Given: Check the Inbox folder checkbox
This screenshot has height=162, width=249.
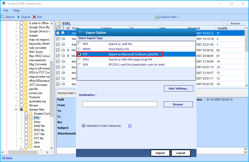Looking at the screenshot, I should click(26, 122).
